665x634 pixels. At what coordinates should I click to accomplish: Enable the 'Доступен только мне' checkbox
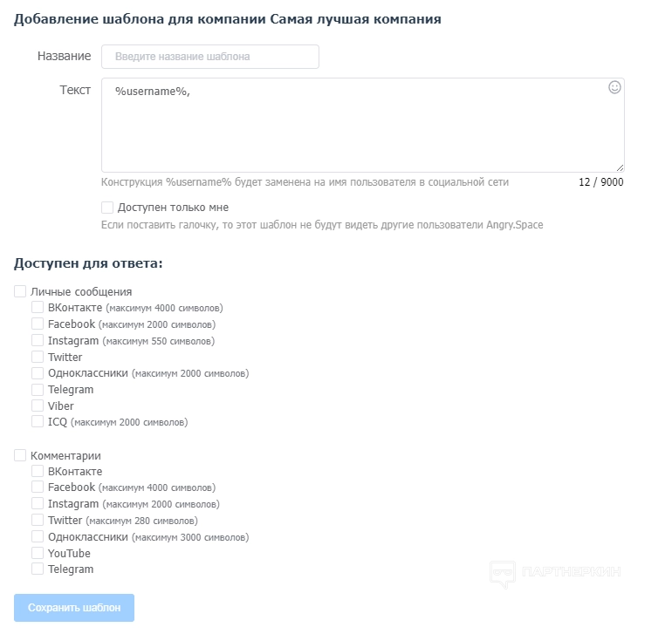coord(107,208)
